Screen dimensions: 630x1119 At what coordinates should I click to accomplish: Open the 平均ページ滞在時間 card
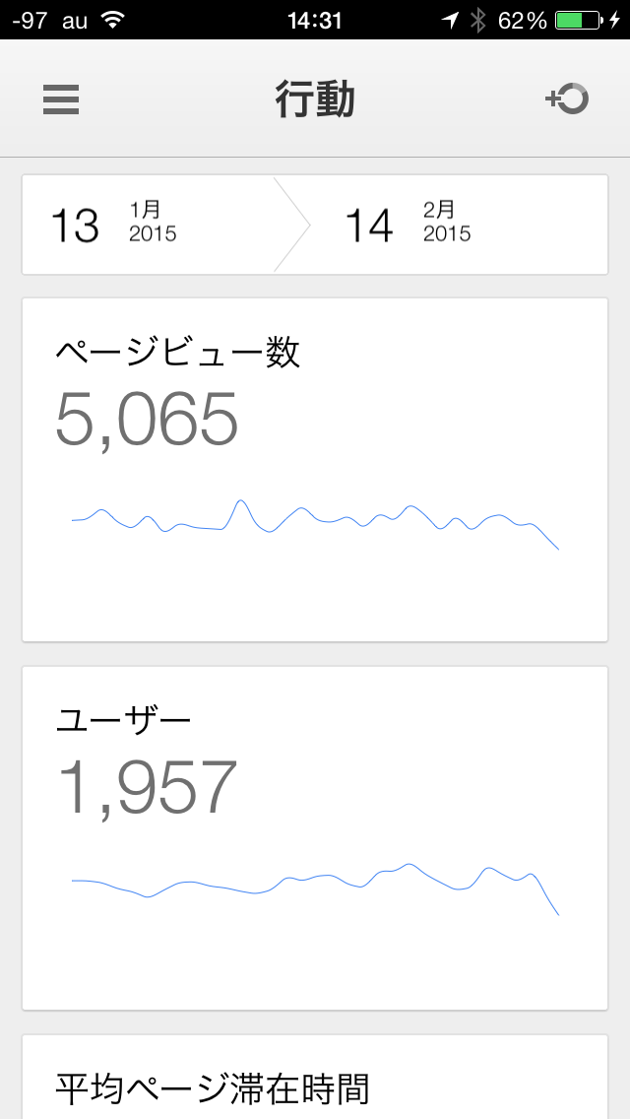click(315, 1084)
